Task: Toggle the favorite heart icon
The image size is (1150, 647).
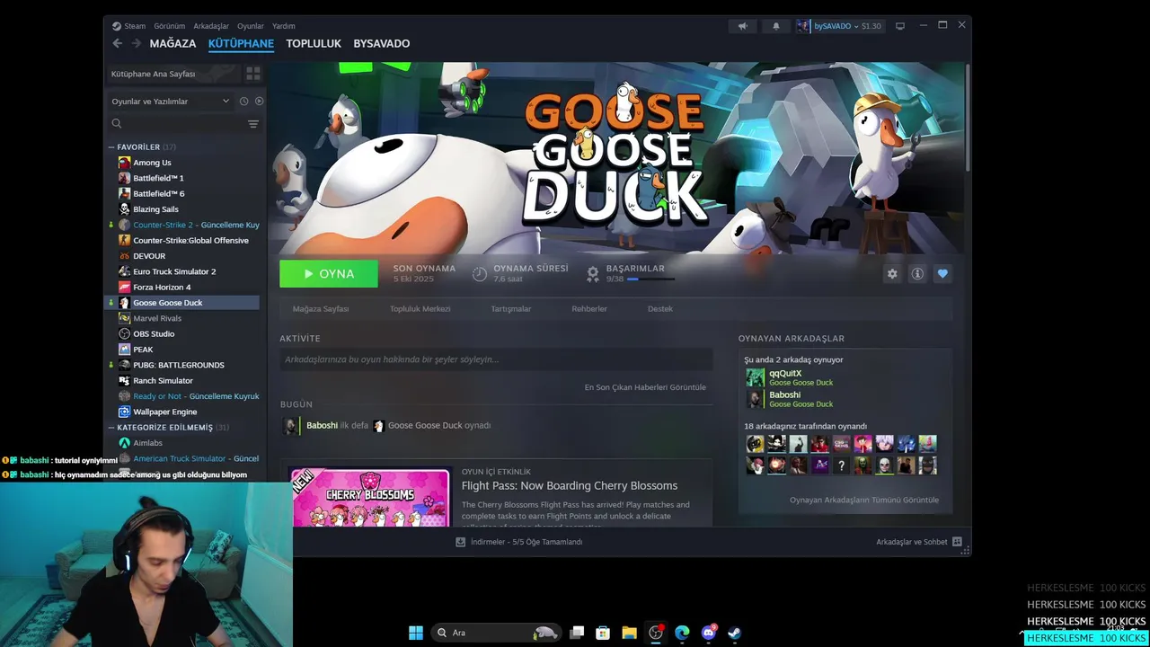Action: coord(942,274)
